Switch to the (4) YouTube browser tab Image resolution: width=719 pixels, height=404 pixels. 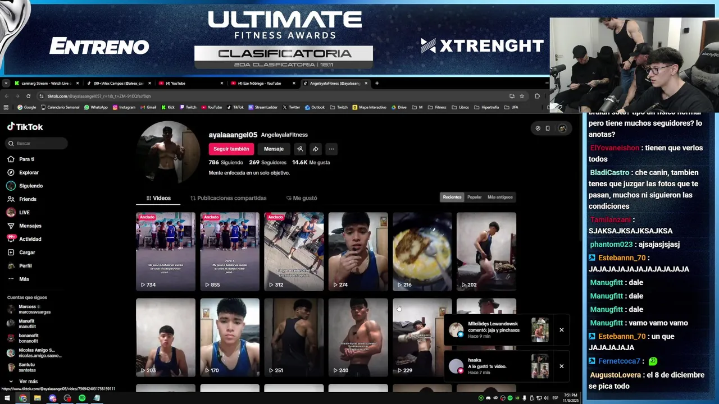tap(190, 83)
